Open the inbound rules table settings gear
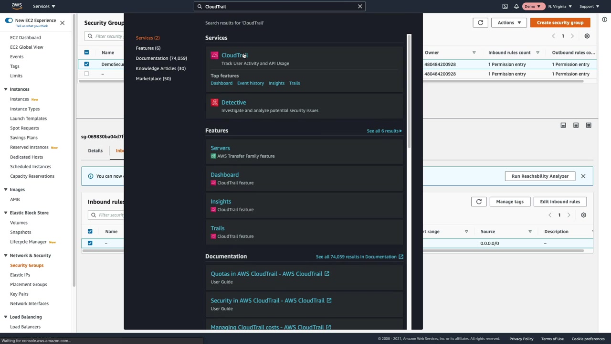 tap(583, 215)
